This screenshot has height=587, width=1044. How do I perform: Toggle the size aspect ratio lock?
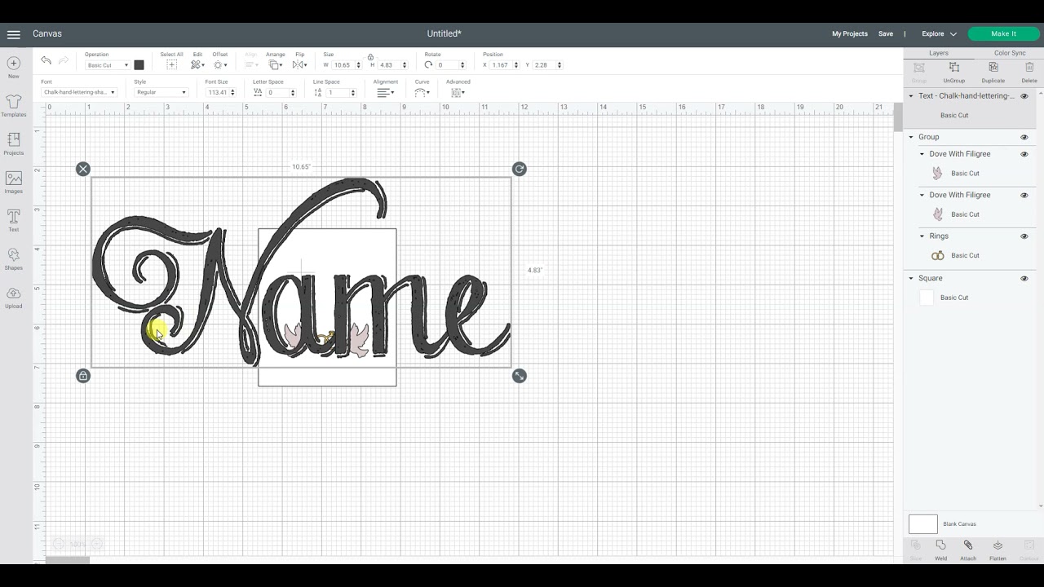[370, 57]
